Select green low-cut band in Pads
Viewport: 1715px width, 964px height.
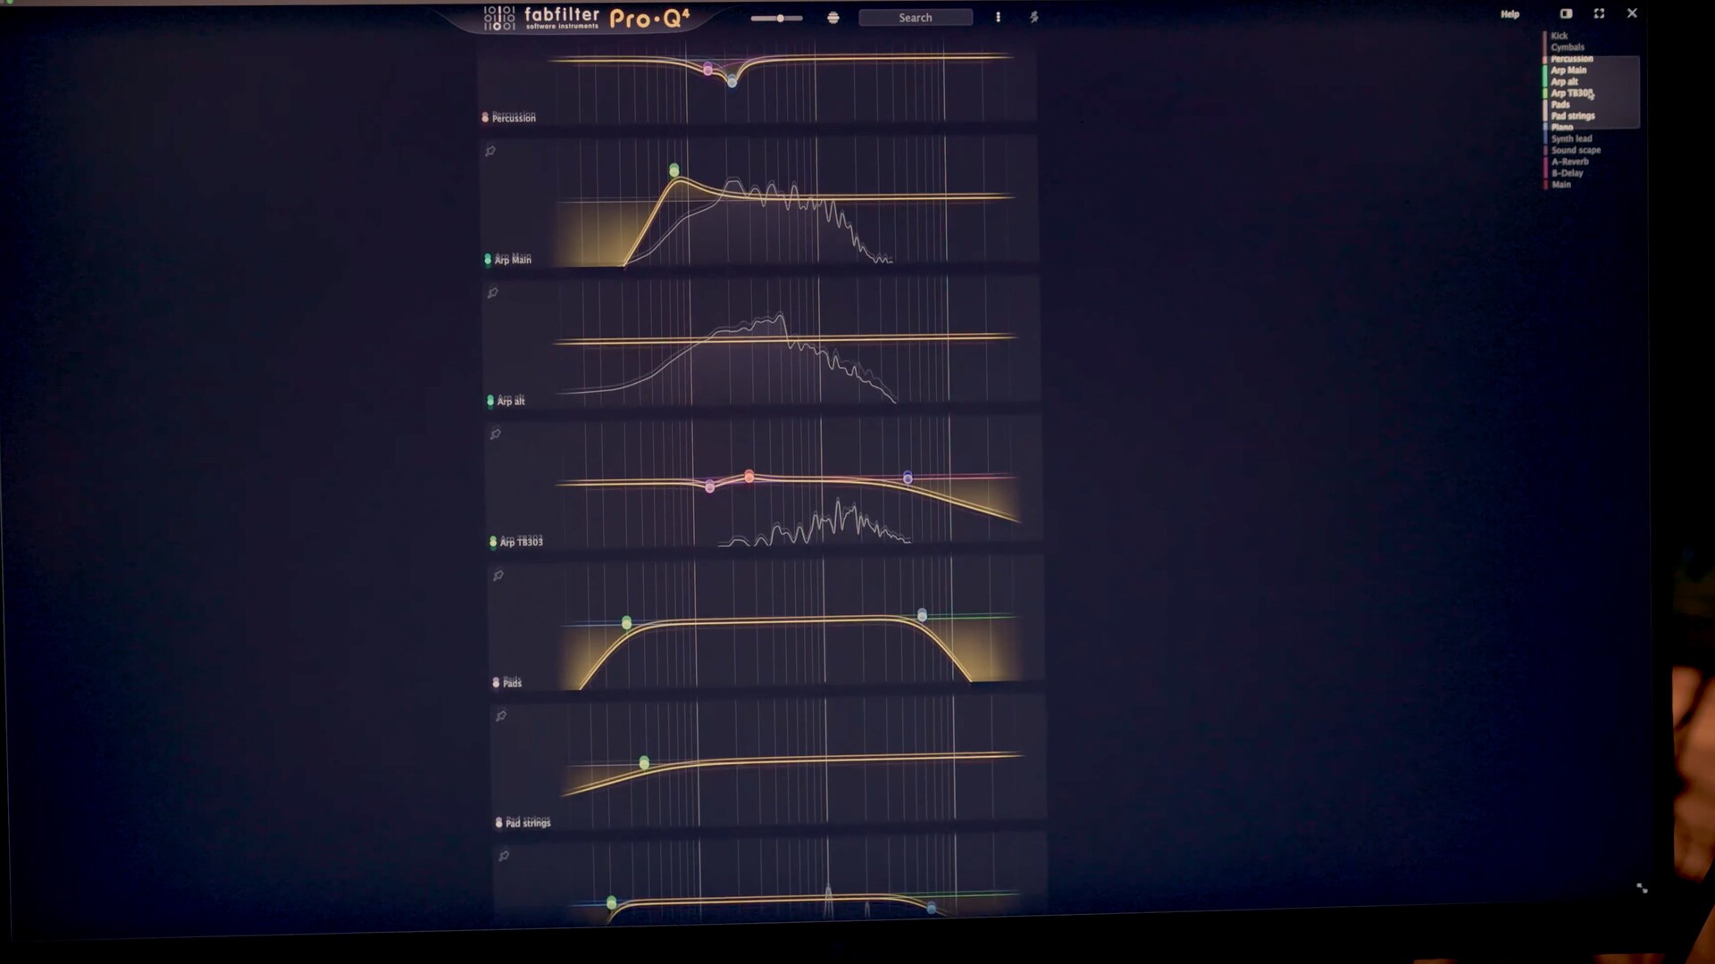[x=626, y=622]
